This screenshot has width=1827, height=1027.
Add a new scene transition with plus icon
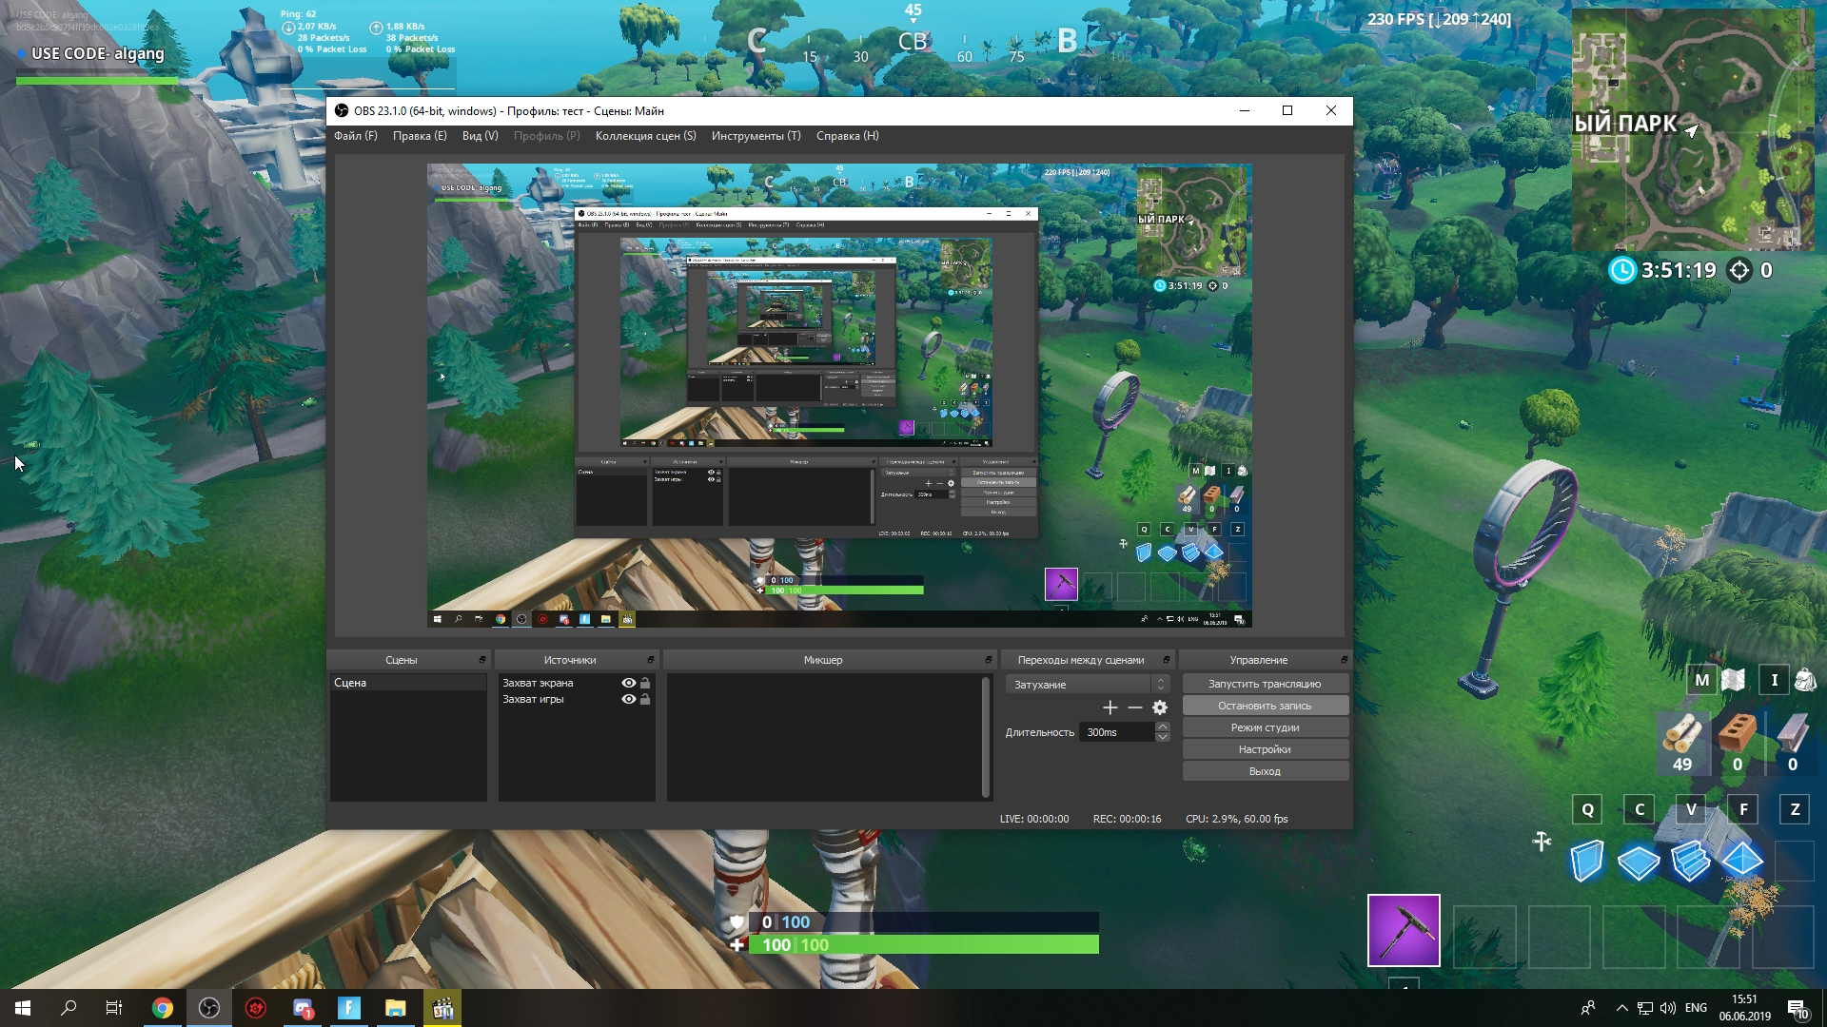(1110, 707)
